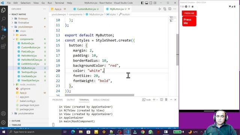Image resolution: width=240 pixels, height=135 pixels.
Task: Open the Search view in activity bar
Action: pyautogui.click(x=3, y=19)
